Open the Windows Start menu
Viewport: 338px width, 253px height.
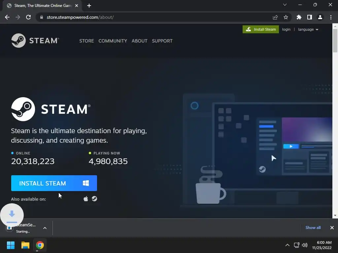11,245
